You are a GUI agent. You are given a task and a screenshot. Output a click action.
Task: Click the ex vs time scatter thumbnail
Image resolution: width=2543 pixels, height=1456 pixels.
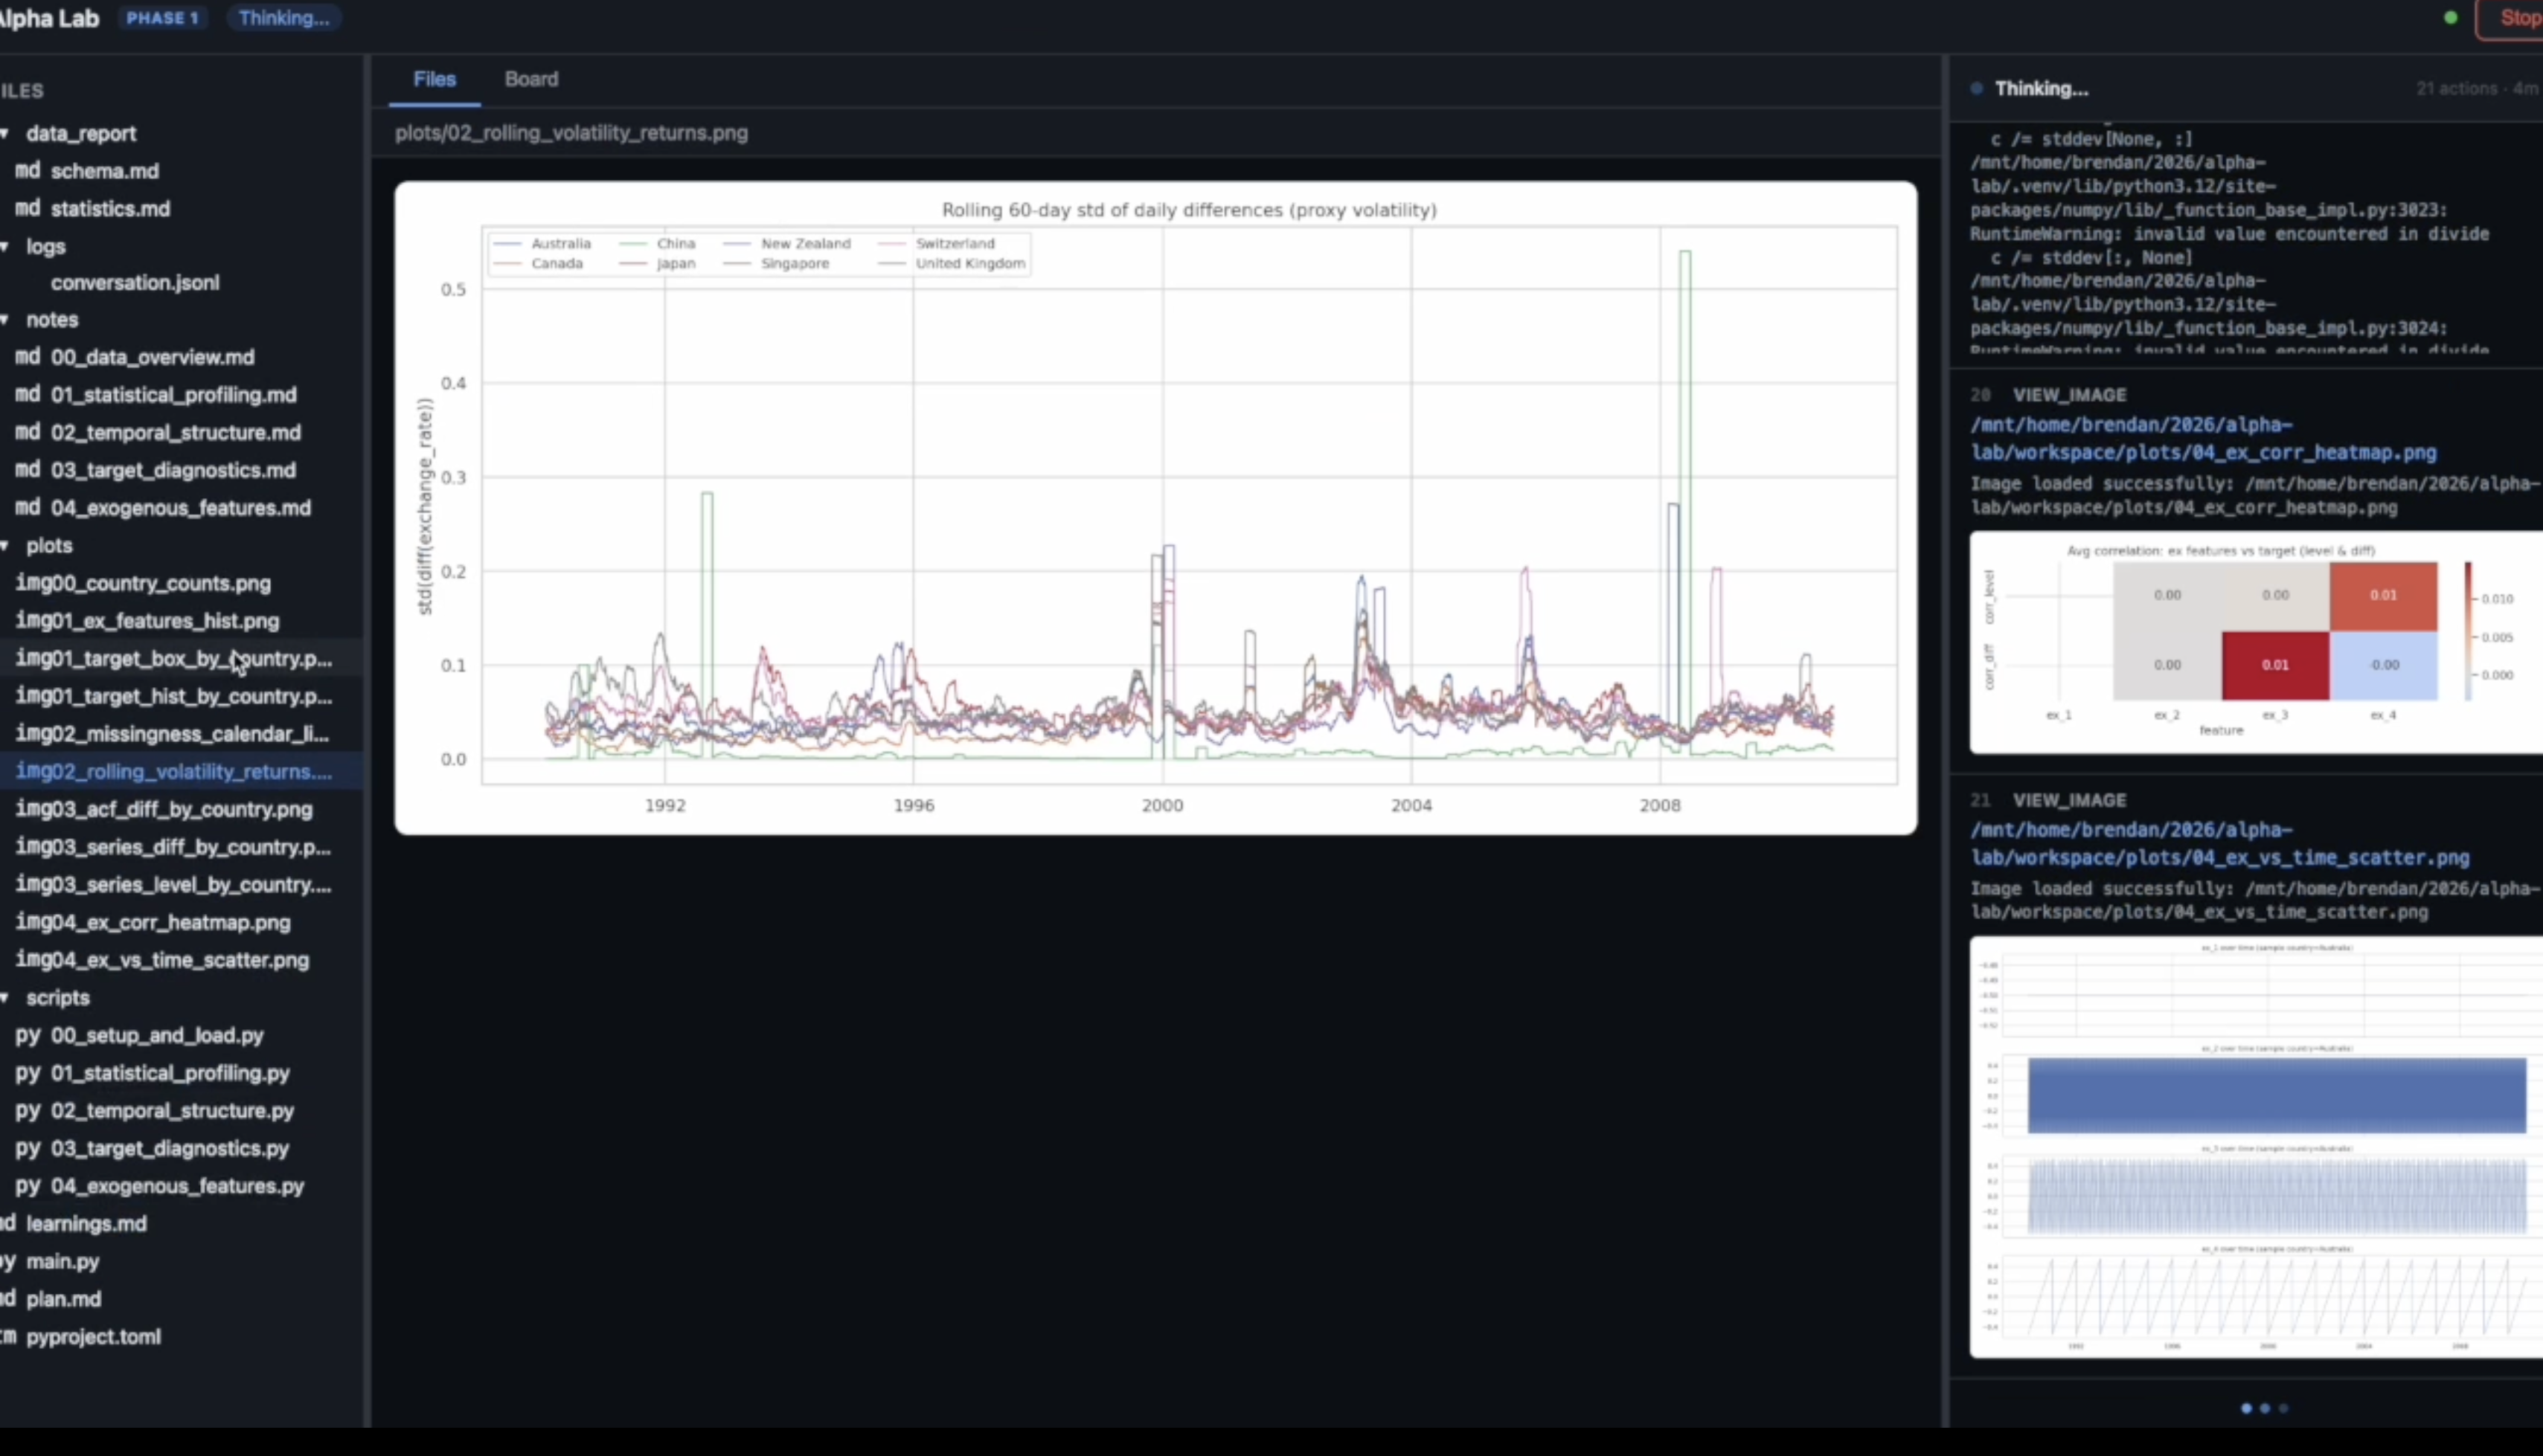(2255, 1146)
